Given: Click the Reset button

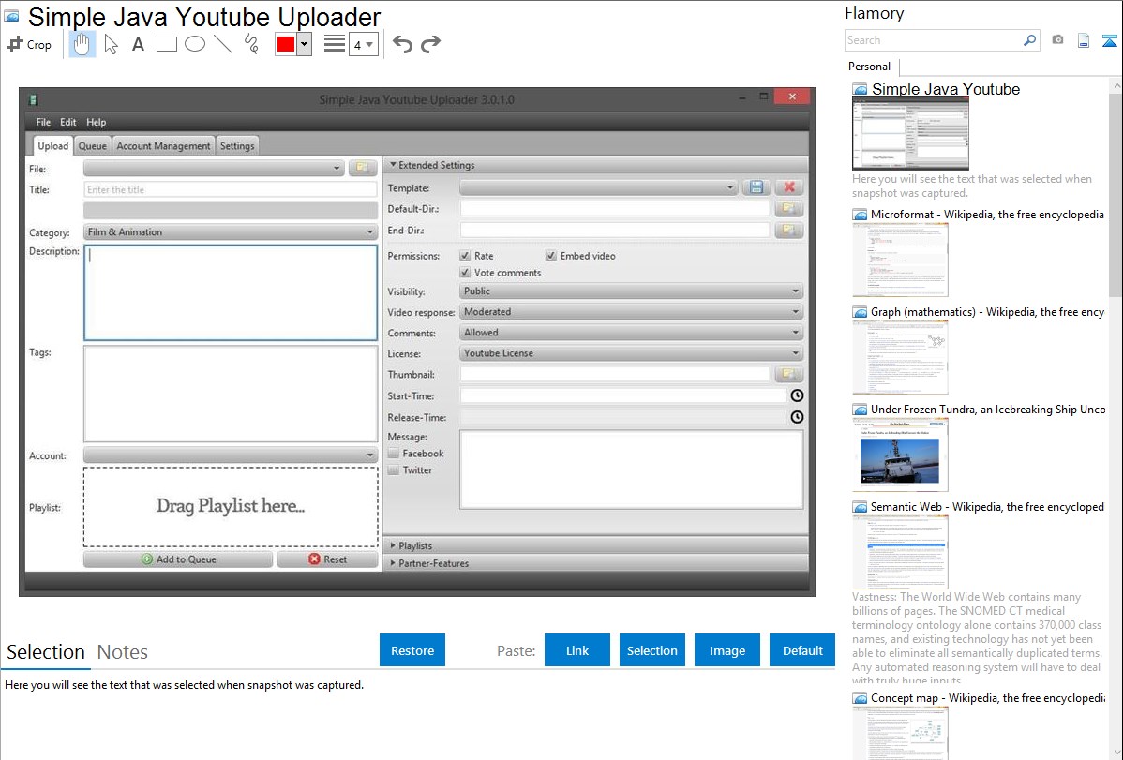Looking at the screenshot, I should pos(327,559).
